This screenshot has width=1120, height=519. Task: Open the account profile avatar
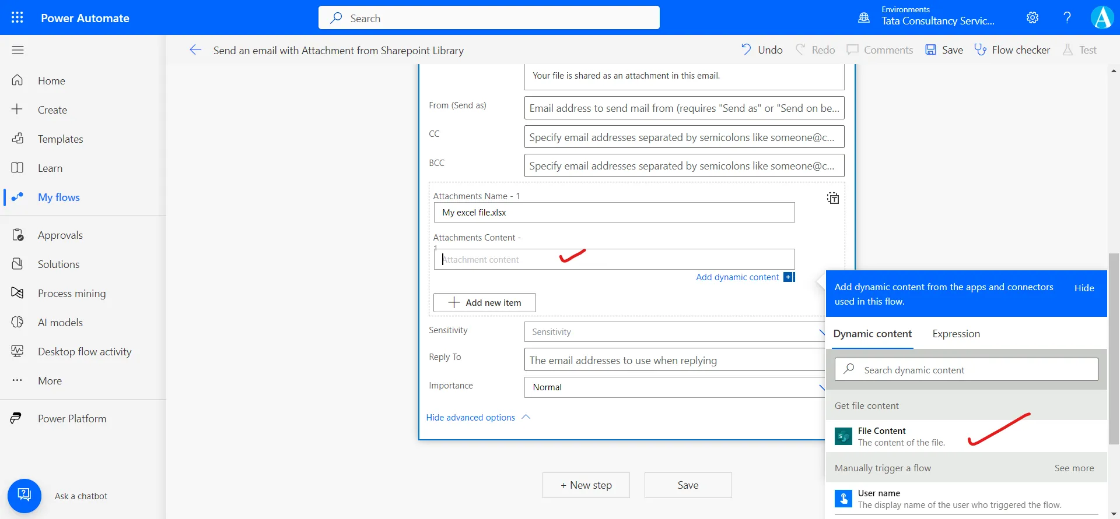(x=1102, y=17)
